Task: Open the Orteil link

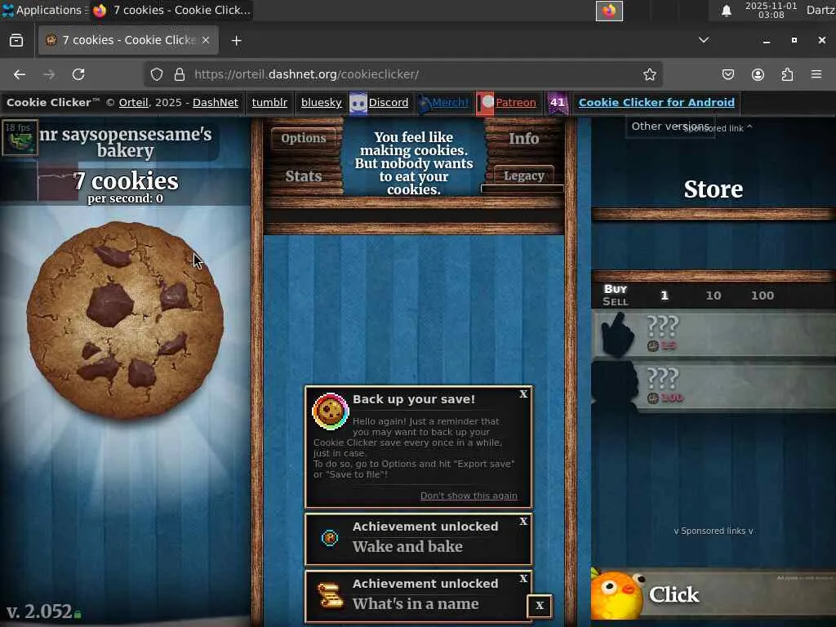Action: coord(133,102)
